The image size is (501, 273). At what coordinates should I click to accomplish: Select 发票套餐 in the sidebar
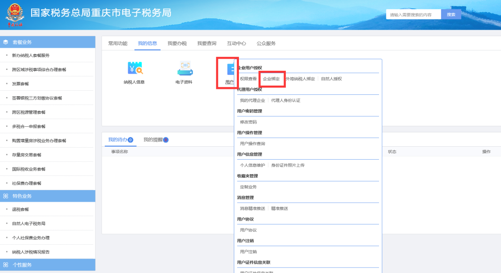(20, 84)
